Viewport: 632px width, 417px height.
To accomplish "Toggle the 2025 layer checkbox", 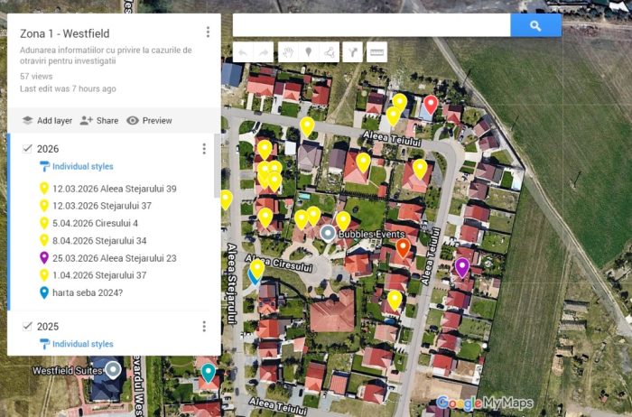I will (27, 326).
